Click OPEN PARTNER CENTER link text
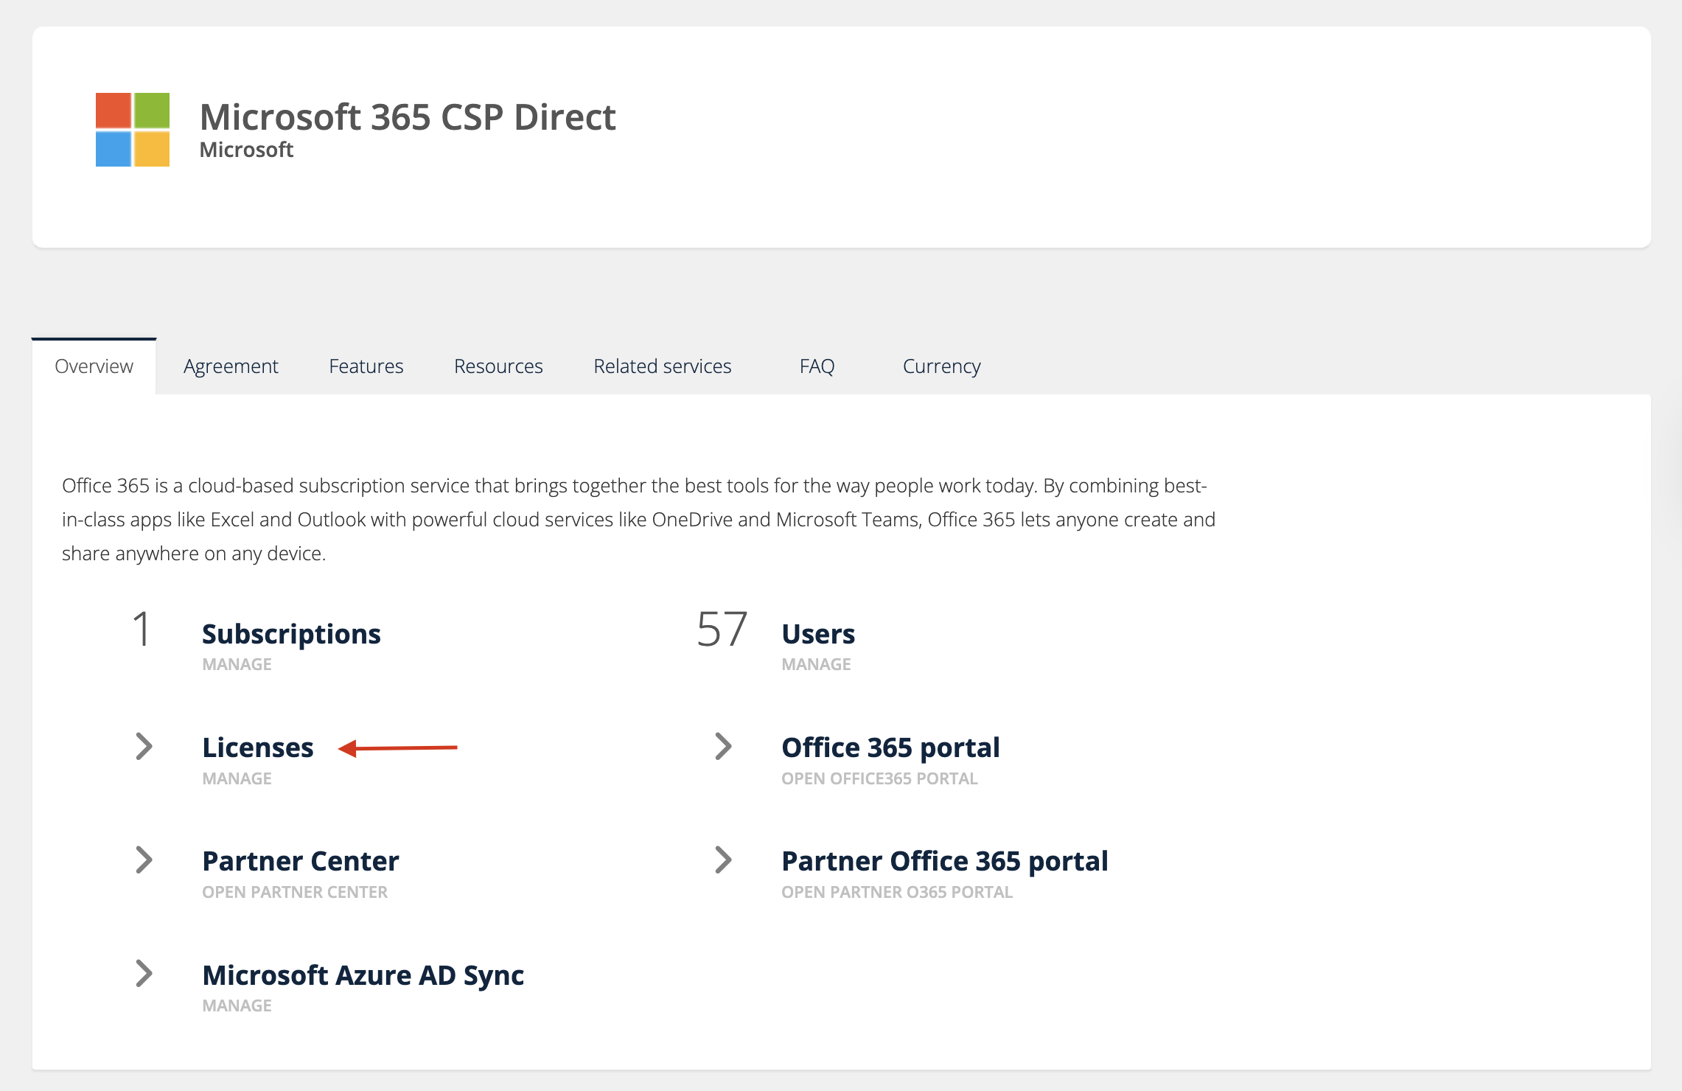This screenshot has width=1682, height=1091. pos(295,892)
